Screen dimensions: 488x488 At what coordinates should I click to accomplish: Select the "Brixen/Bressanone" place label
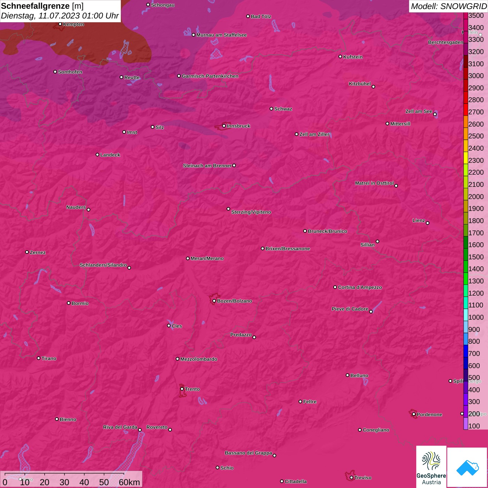coord(288,249)
